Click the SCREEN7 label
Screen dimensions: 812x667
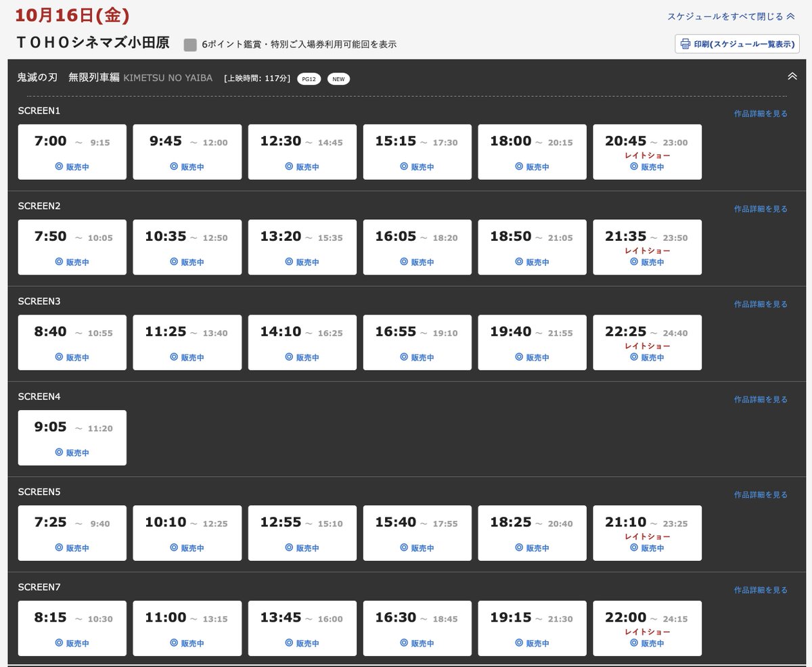click(x=39, y=588)
